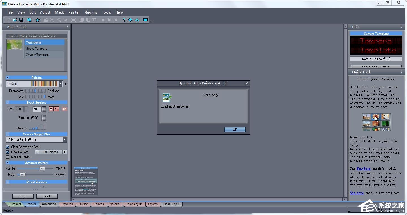Open the blue book manual icon

pos(131,20)
